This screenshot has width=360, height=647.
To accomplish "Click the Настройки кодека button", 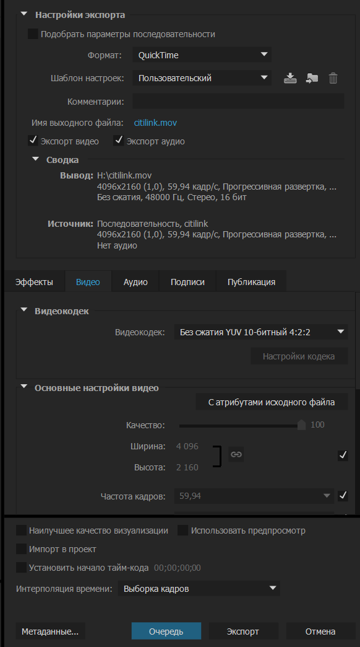I will [299, 356].
